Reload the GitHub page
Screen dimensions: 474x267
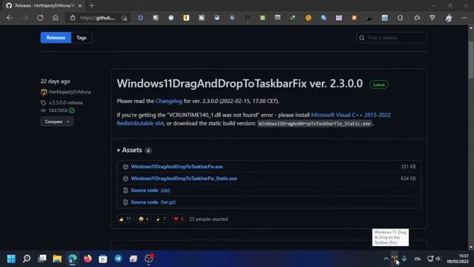click(40, 18)
